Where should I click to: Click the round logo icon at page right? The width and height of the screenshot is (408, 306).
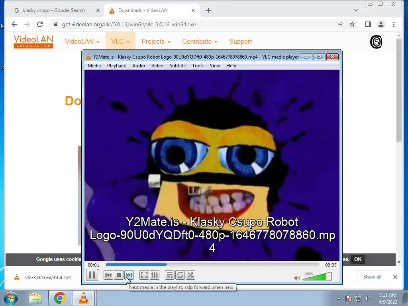376,42
